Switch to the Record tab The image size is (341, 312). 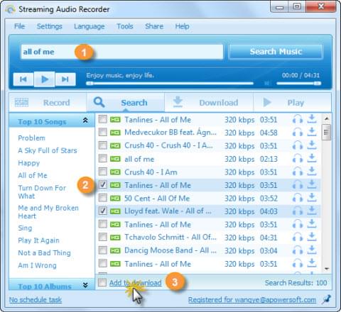(x=48, y=103)
